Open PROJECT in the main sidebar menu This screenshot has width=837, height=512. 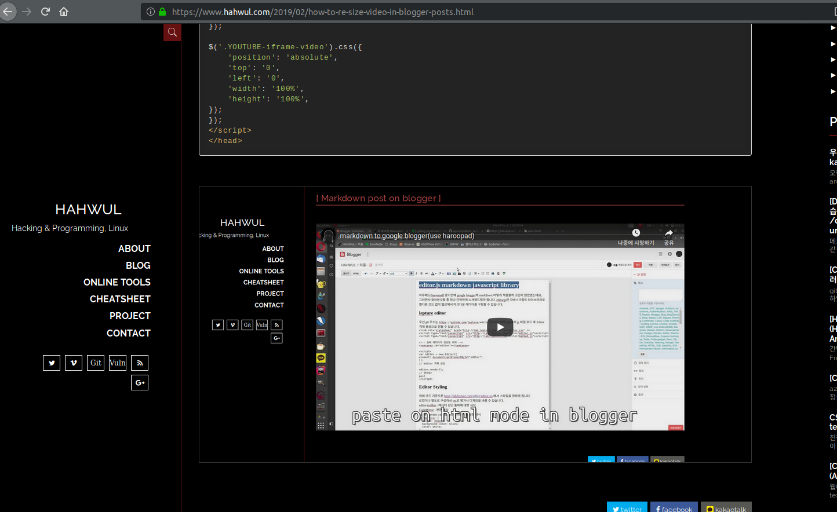[x=130, y=316]
